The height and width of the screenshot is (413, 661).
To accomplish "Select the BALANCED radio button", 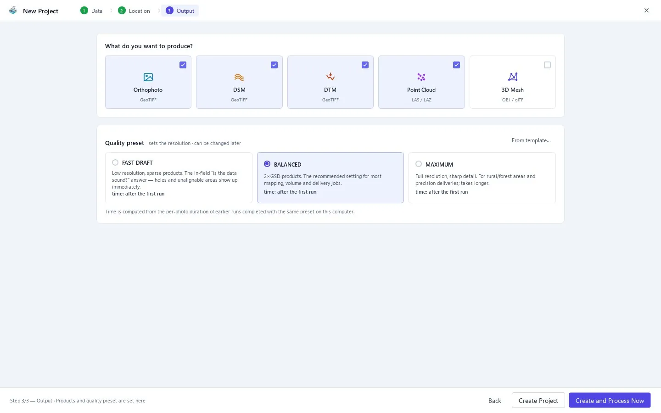I will click(267, 164).
